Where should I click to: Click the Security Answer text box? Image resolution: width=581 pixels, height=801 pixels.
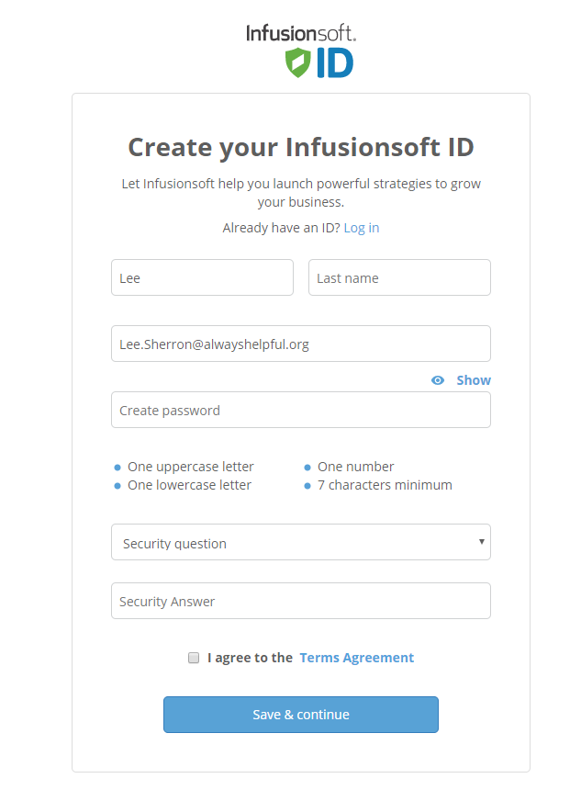coord(301,602)
